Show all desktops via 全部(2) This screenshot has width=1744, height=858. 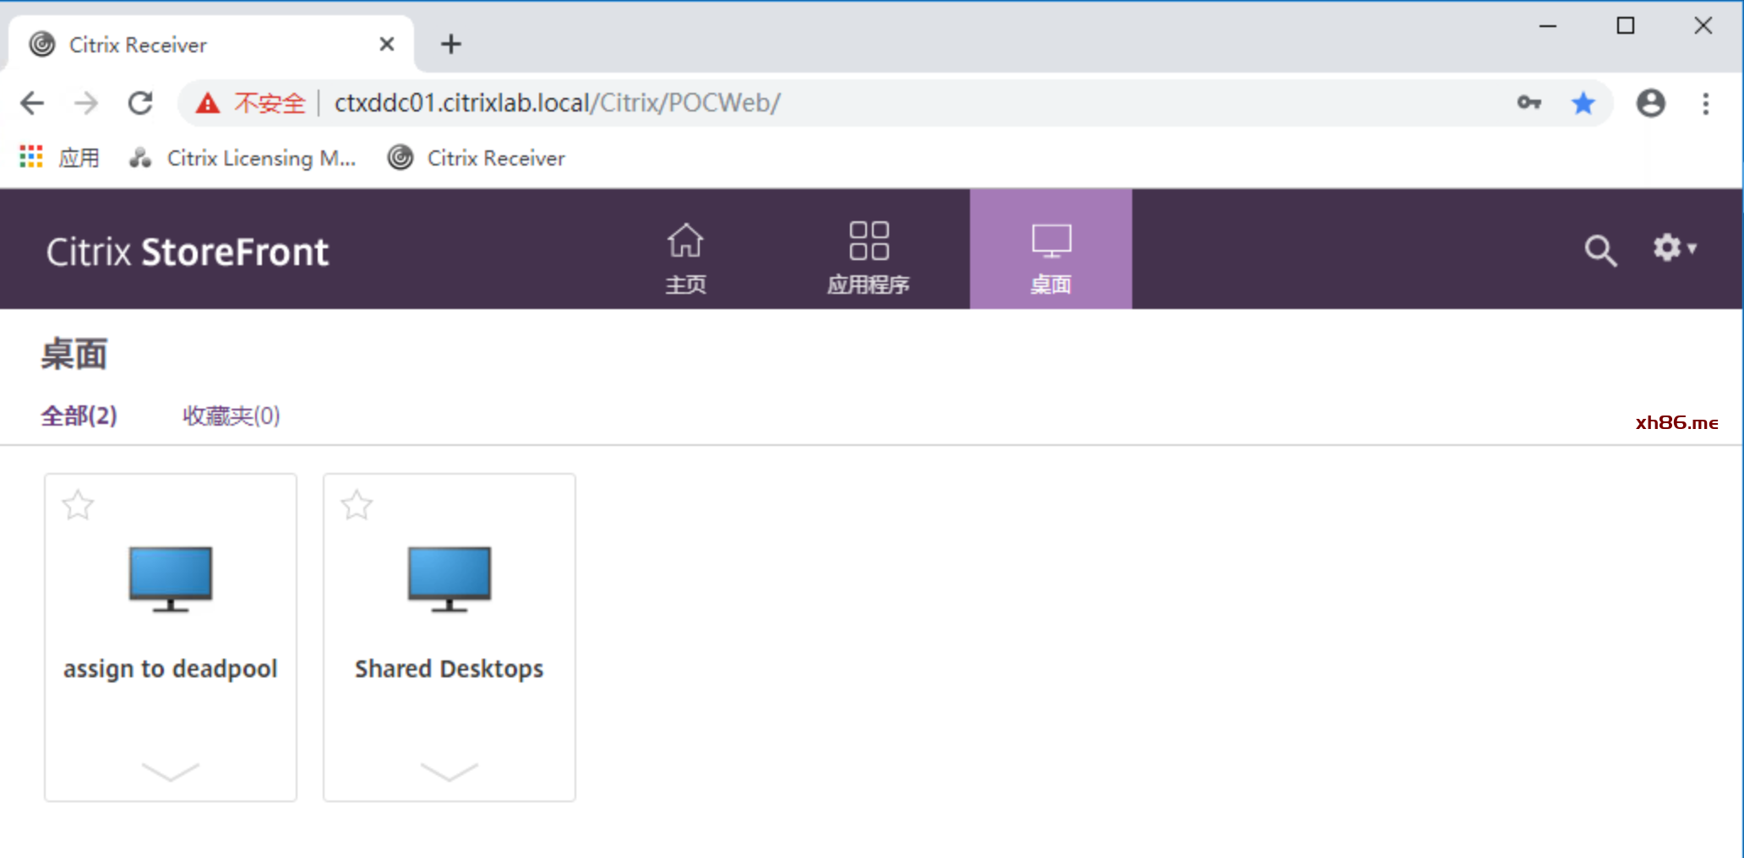pos(79,415)
